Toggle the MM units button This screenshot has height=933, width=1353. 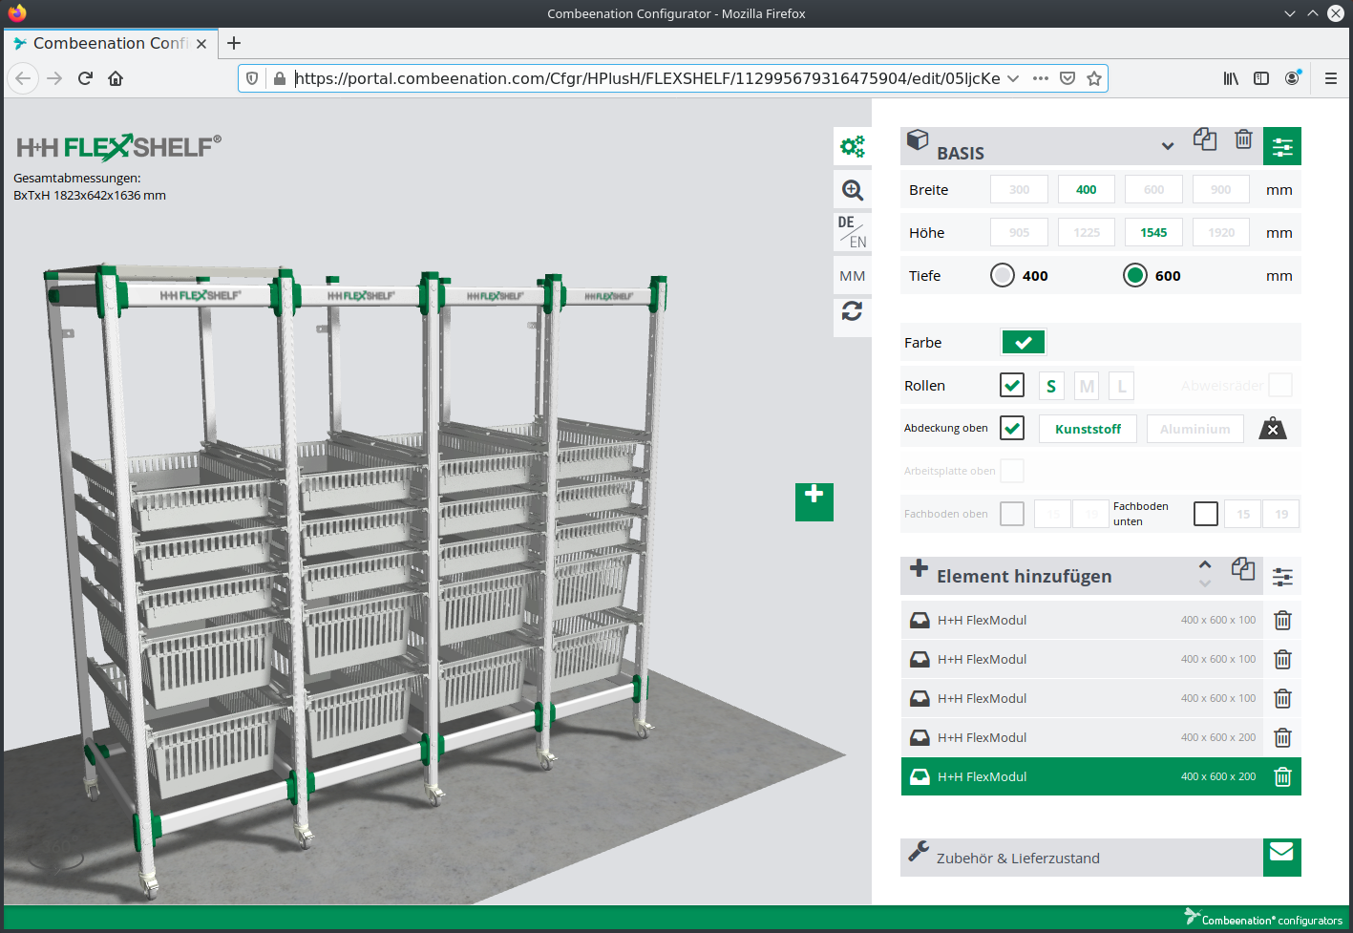[x=853, y=276]
